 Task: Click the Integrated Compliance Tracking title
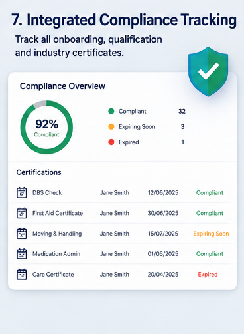[x=124, y=20]
